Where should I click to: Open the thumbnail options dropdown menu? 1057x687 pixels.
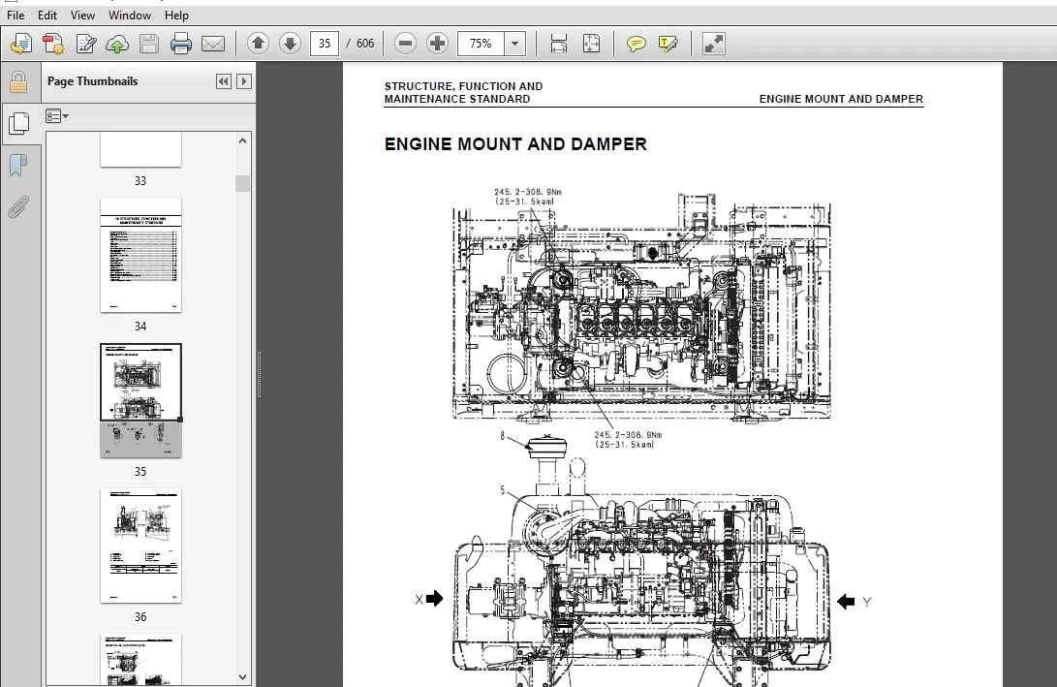tap(57, 116)
